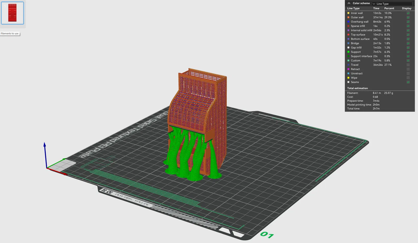Viewport: 418px width, 243px height.
Task: Click the filament length "8.41 m"
Action: [x=377, y=93]
